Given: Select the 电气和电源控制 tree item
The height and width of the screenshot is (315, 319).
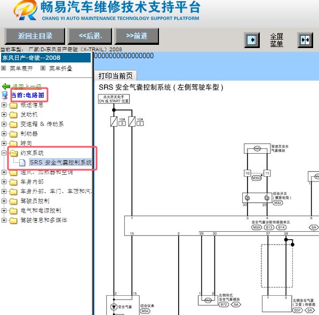Looking at the screenshot, I should click(41, 210).
